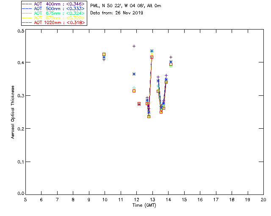Click the 'Aerosol Optical Thickness' axis title

coord(13,112)
